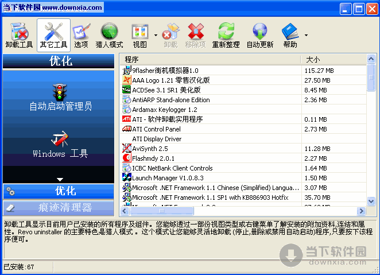Expand the 视图 dropdown arrow

click(156, 35)
